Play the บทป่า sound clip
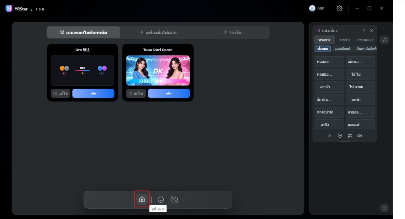 (x=360, y=100)
